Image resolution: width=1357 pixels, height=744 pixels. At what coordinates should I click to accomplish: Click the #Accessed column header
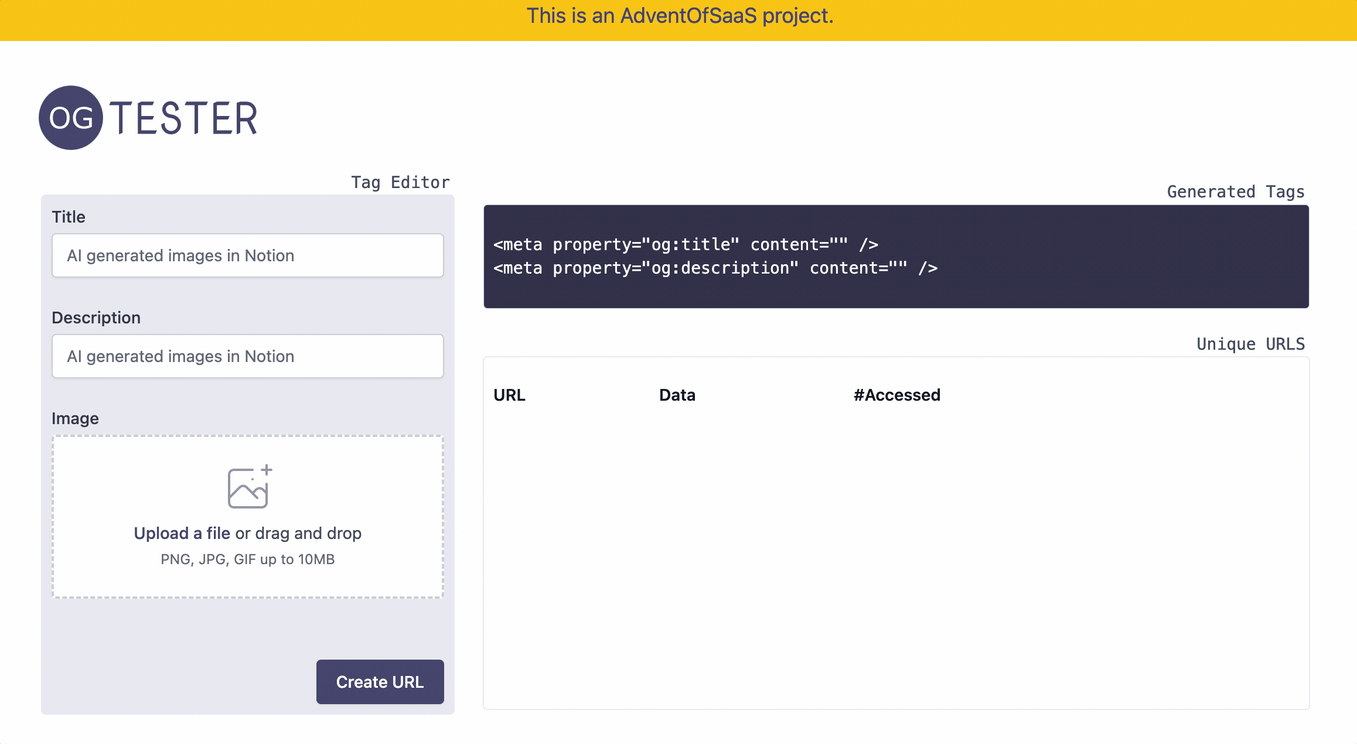tap(896, 395)
